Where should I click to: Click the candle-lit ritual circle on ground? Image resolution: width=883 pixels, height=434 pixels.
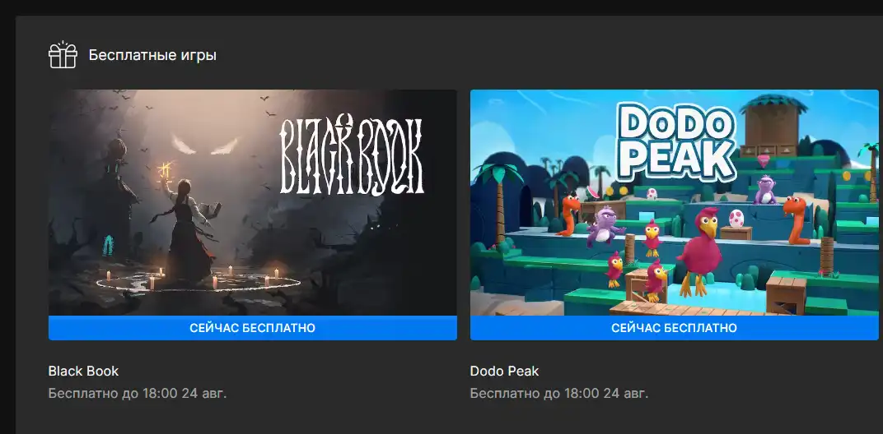point(197,279)
